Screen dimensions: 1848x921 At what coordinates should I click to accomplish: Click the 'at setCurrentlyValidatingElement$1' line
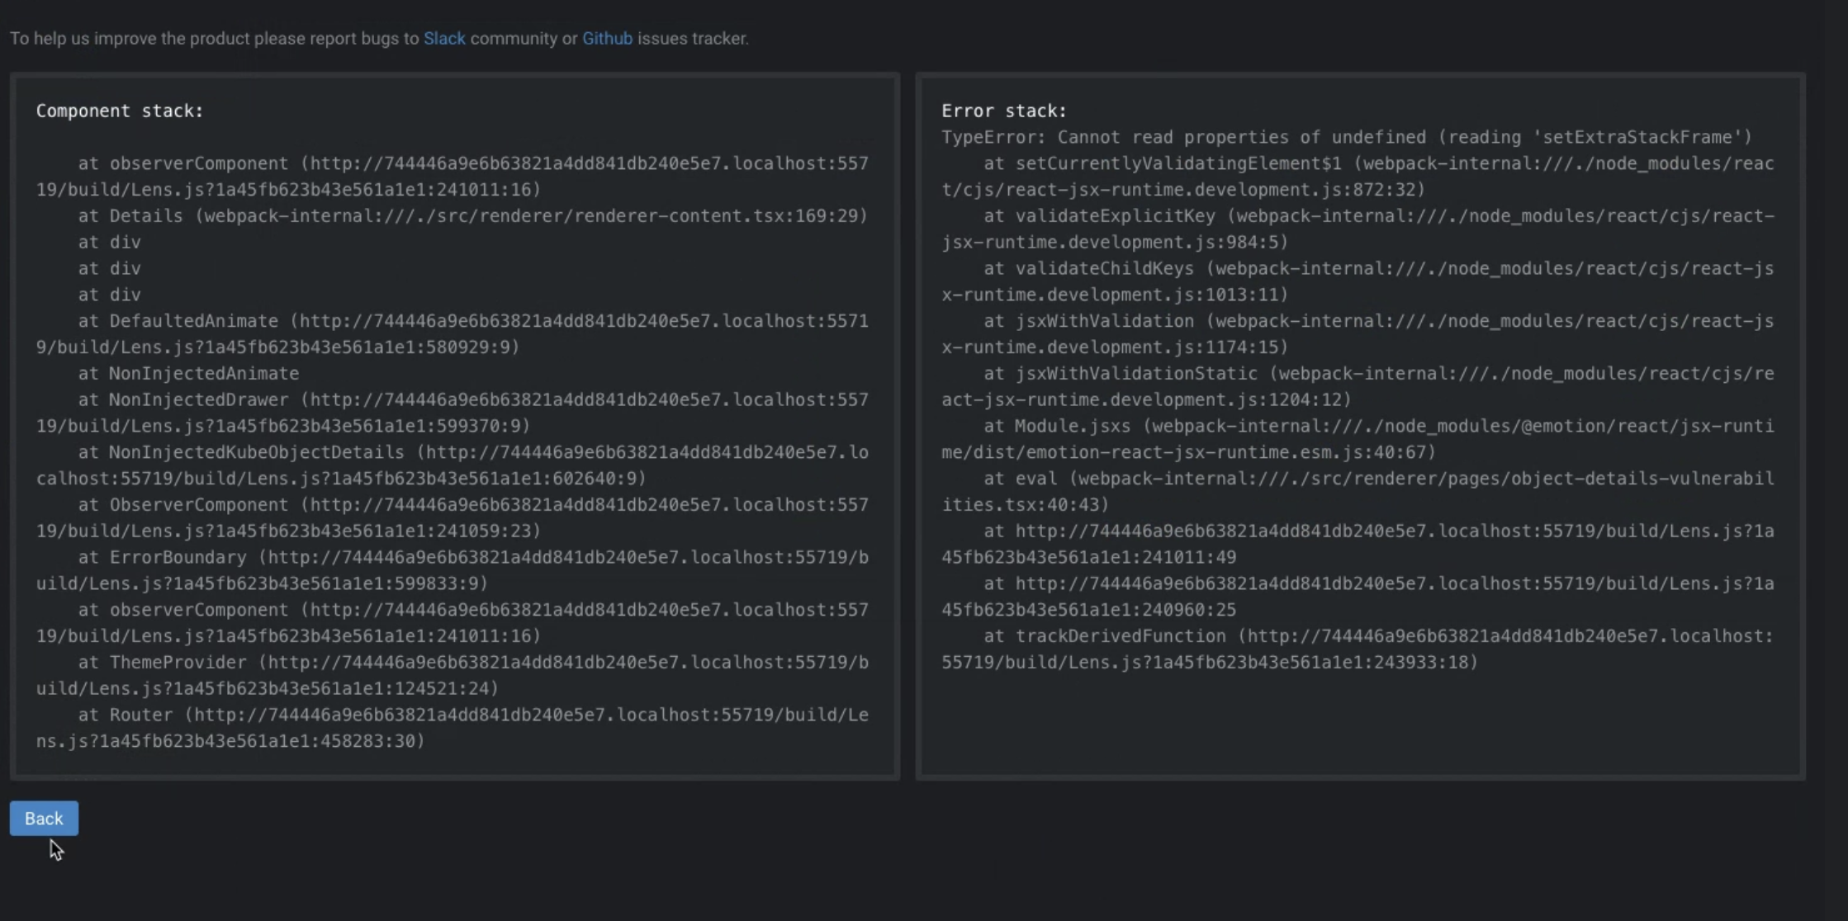pyautogui.click(x=1358, y=177)
